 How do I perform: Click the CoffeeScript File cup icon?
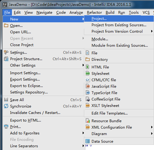88,99
